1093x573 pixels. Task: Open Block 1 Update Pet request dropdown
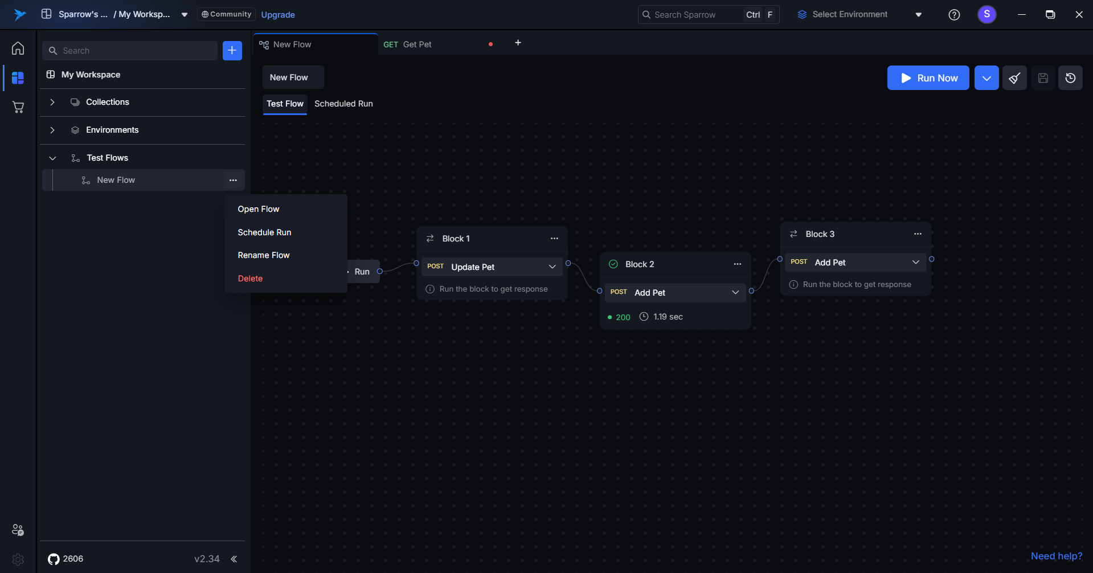551,267
